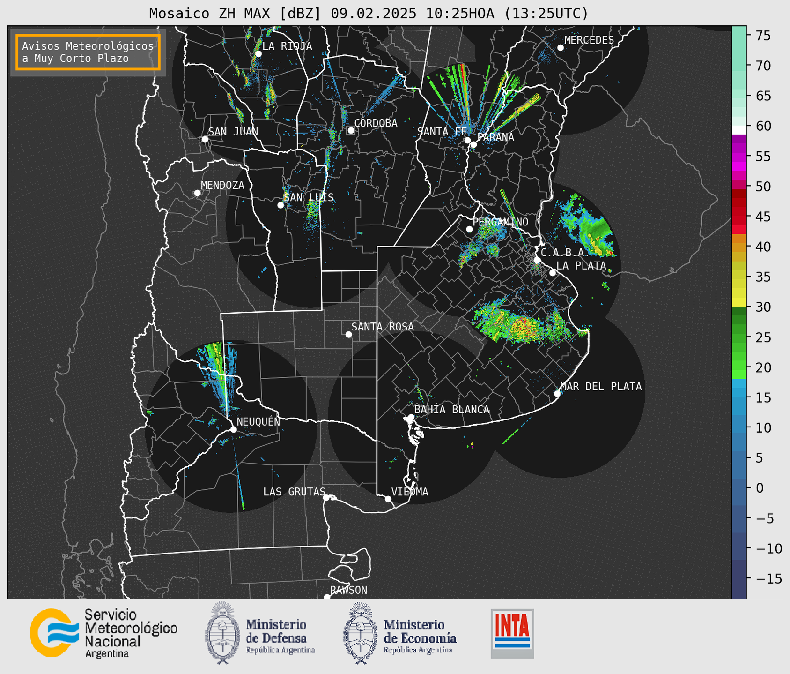Viewport: 790px width, 674px height.
Task: Click the SANTA ROSA label text
Action: pyautogui.click(x=383, y=327)
